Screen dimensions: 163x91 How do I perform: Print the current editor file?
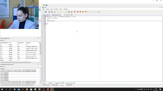click(x=55, y=12)
